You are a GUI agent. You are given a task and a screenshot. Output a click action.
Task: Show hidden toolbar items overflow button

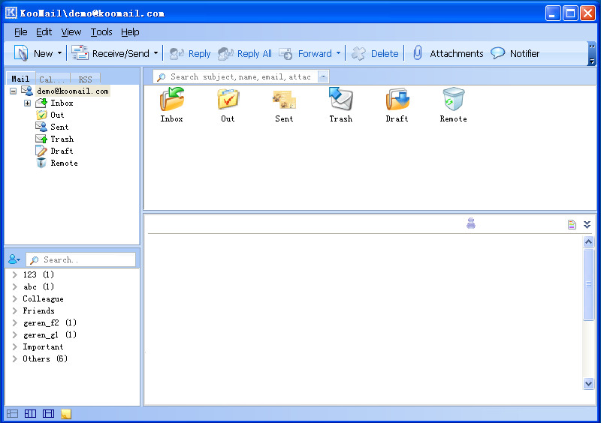coord(592,53)
